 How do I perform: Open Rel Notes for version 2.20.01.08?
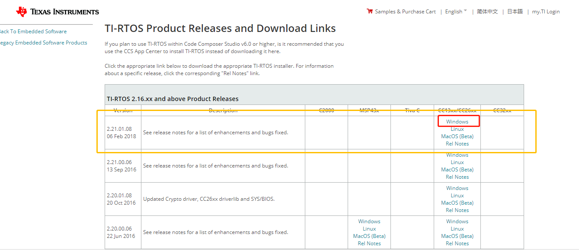click(x=457, y=210)
